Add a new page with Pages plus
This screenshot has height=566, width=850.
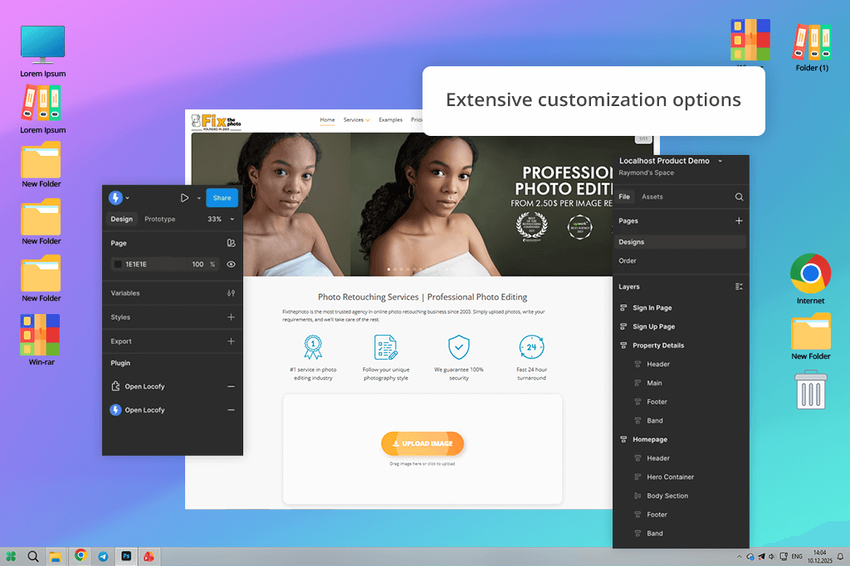click(739, 220)
